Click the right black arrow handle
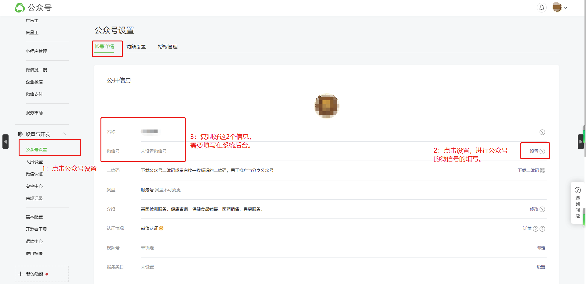 (581, 142)
